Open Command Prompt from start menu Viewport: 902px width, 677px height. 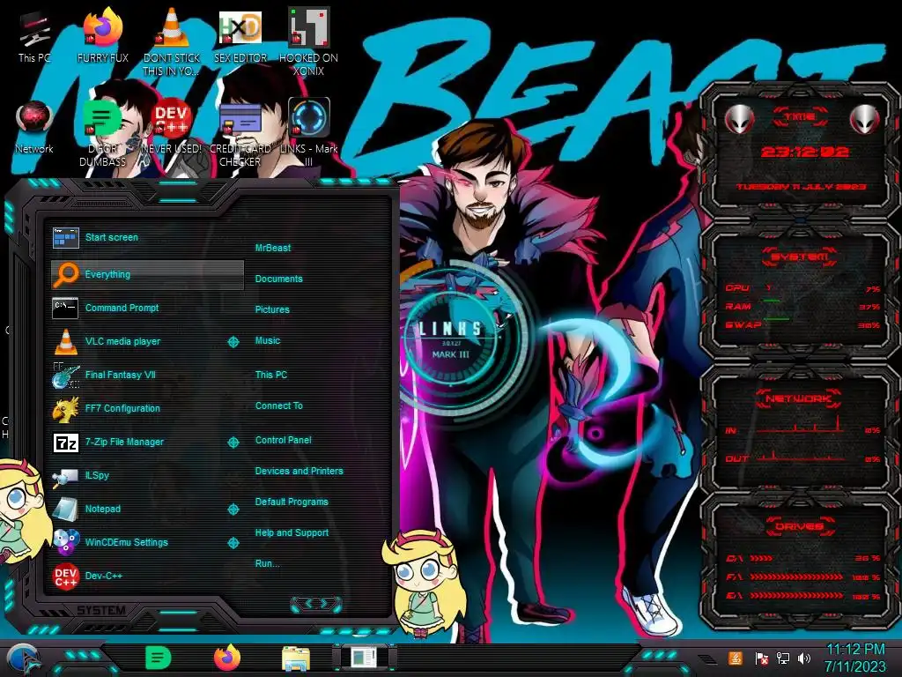point(147,308)
